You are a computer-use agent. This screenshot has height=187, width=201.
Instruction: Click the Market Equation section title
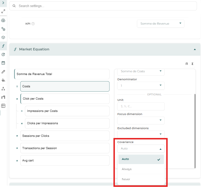[x=34, y=49]
